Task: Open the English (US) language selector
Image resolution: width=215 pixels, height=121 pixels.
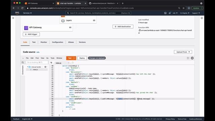Action: coord(27,119)
